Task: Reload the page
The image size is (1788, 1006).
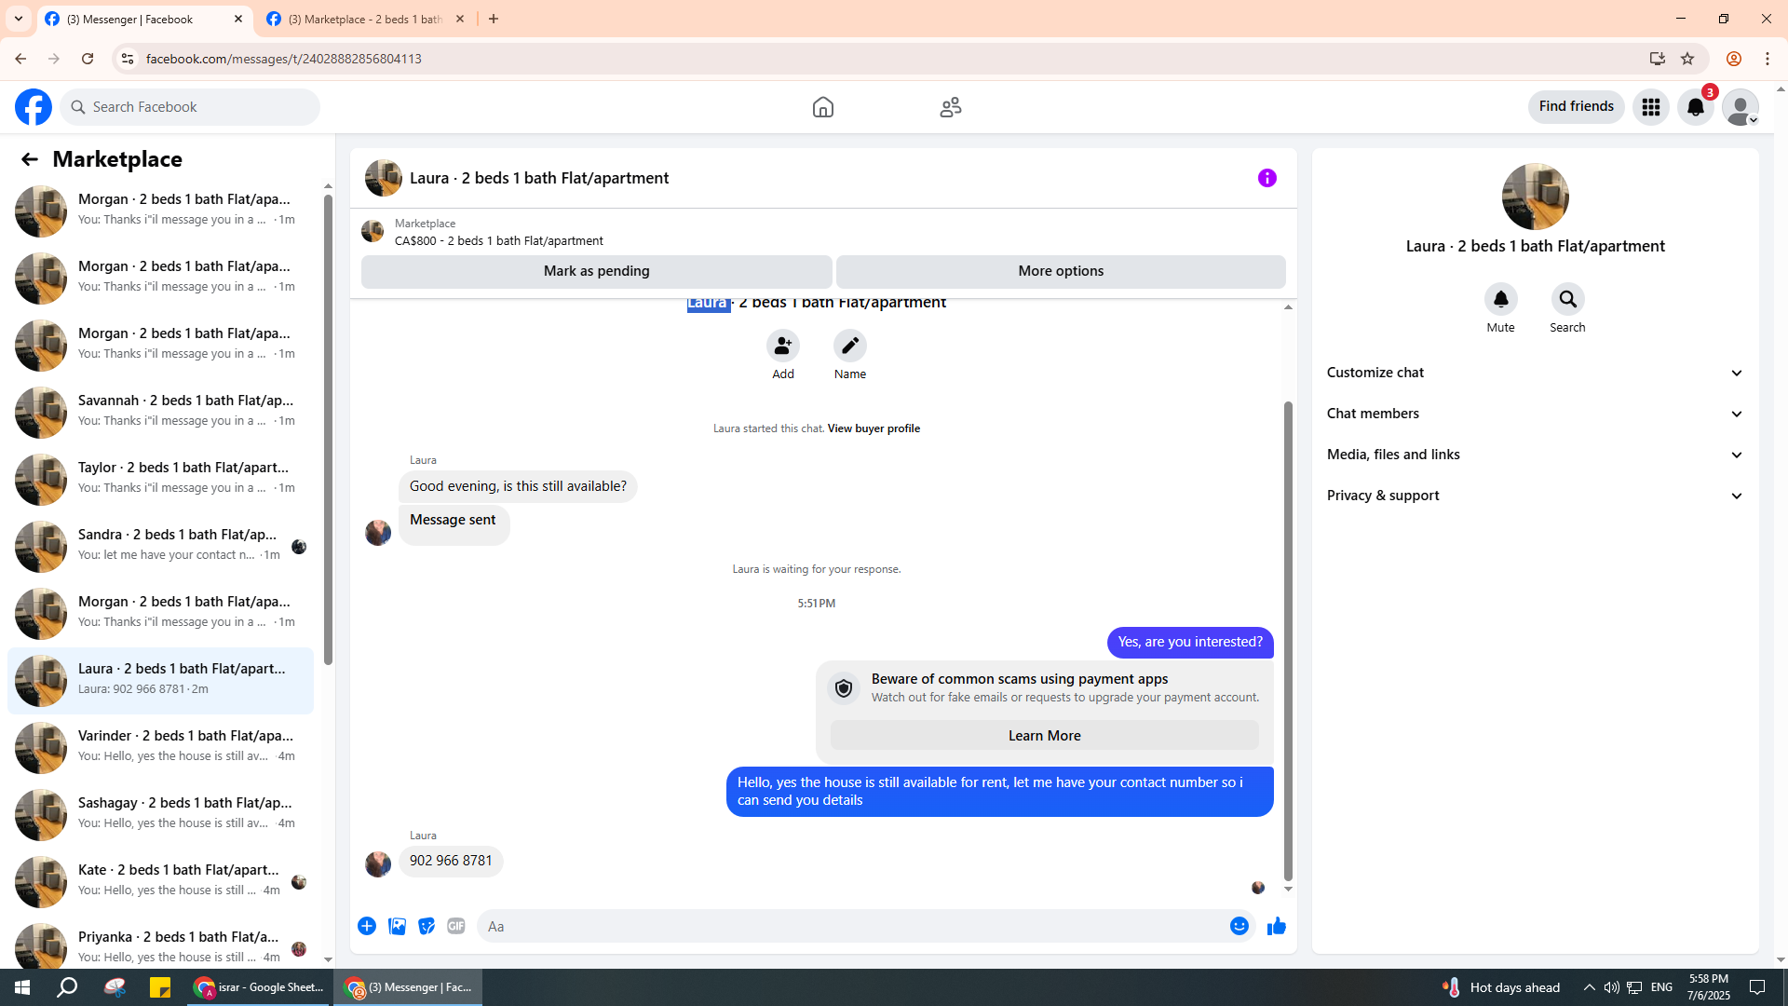Action: pos(88,59)
